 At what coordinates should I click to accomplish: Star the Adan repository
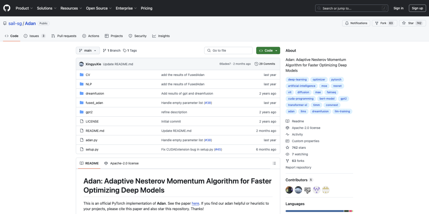click(408, 23)
